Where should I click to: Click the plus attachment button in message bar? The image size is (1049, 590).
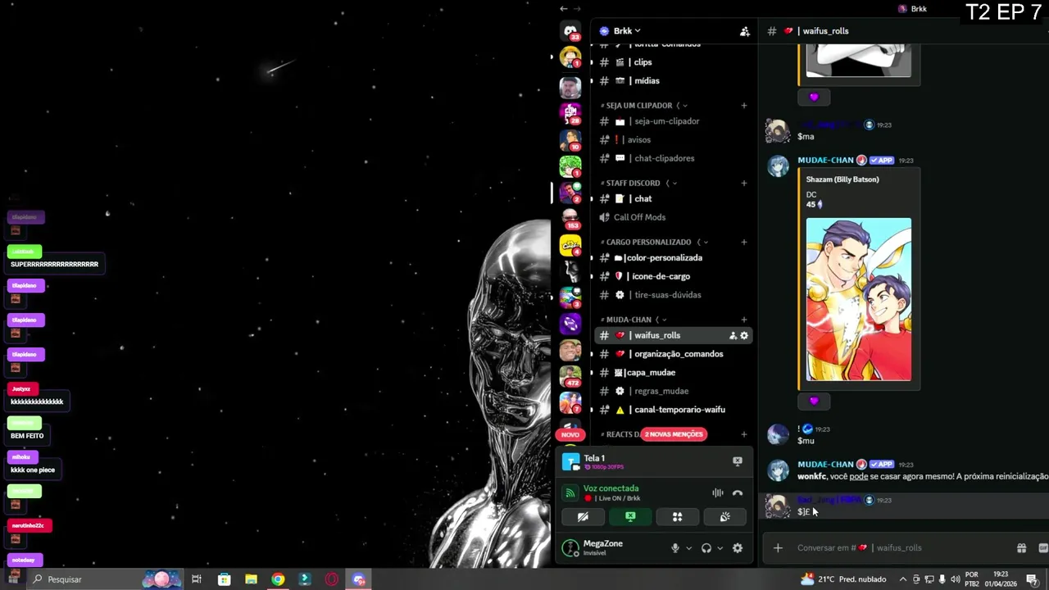click(778, 548)
